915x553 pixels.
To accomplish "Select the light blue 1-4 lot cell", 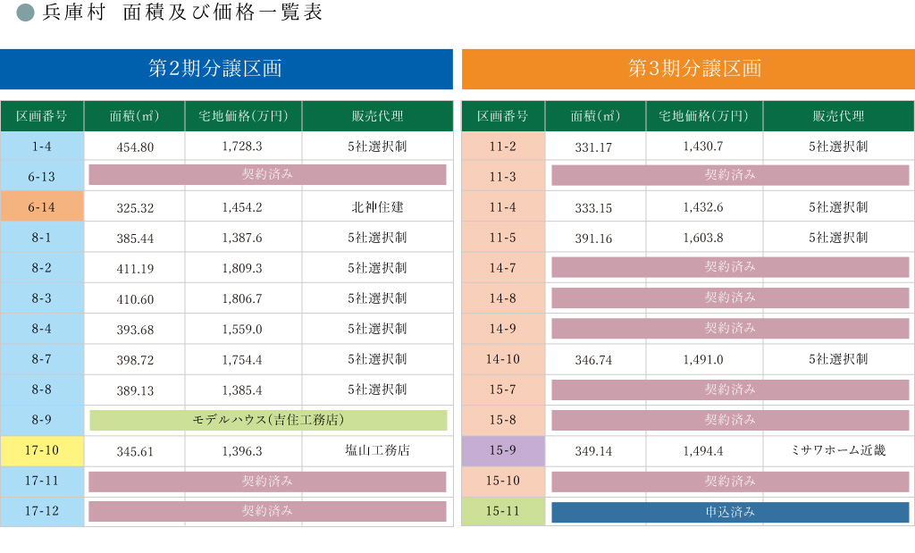I will (42, 147).
